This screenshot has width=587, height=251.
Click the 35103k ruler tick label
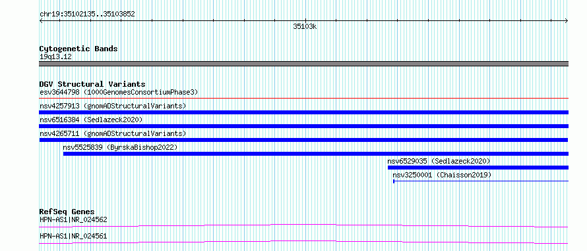[x=305, y=27]
